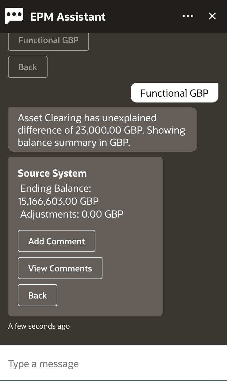Click the Source System card header
227x381 pixels.
point(52,173)
